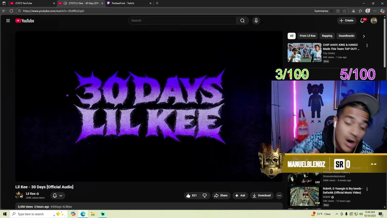Screen dimensions: 387x218
Task: Open a new browser tab
Action: click(157, 3)
